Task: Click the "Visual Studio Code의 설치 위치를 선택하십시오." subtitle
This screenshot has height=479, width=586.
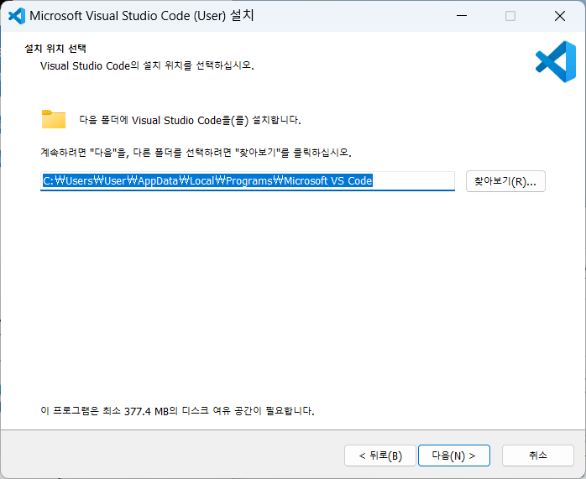Action: click(x=147, y=65)
